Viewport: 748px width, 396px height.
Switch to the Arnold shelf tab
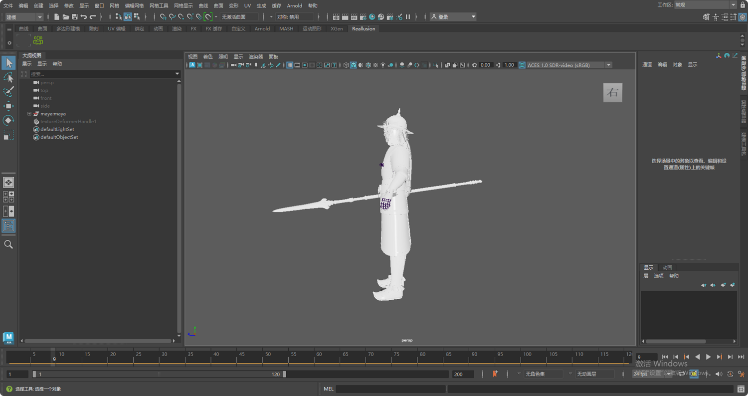pyautogui.click(x=262, y=28)
